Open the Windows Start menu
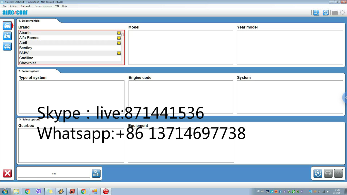Screen dimensions: 347x195 (5, 191)
